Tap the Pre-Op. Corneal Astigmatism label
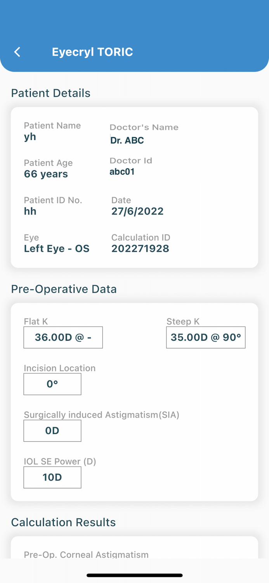Screen dimensions: 269x583 pos(86,554)
